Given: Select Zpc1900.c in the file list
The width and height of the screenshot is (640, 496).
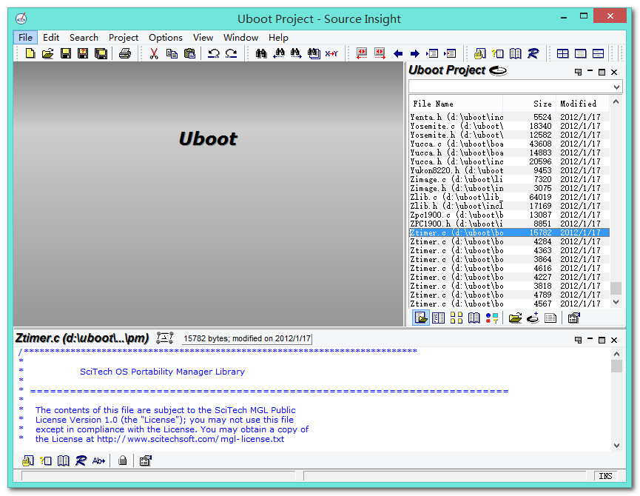Looking at the screenshot, I should (509, 215).
